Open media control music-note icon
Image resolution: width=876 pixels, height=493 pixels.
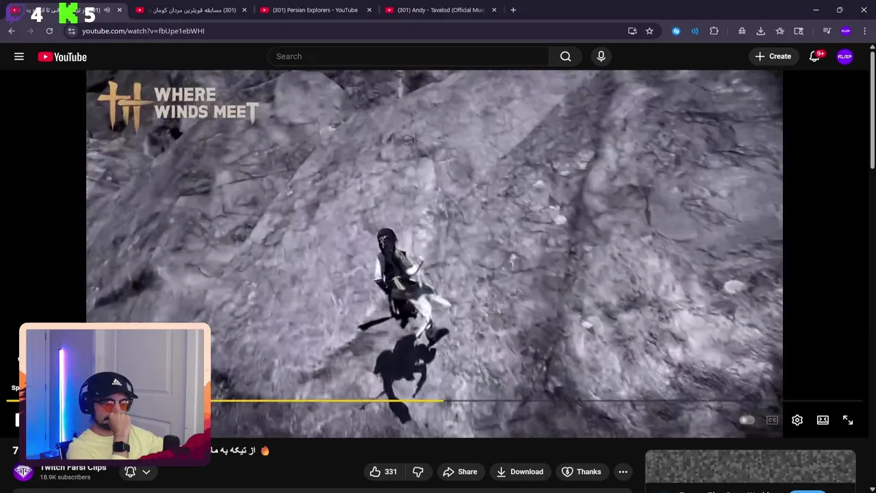[827, 31]
